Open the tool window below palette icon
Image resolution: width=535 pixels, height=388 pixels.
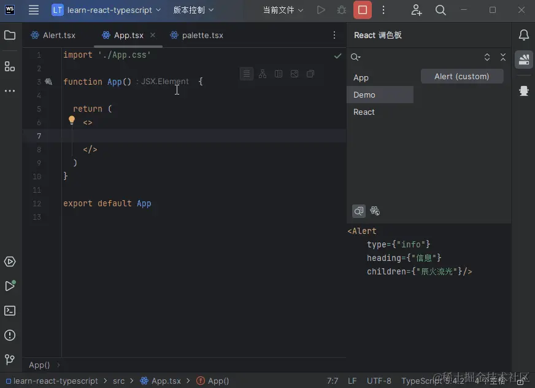click(524, 91)
